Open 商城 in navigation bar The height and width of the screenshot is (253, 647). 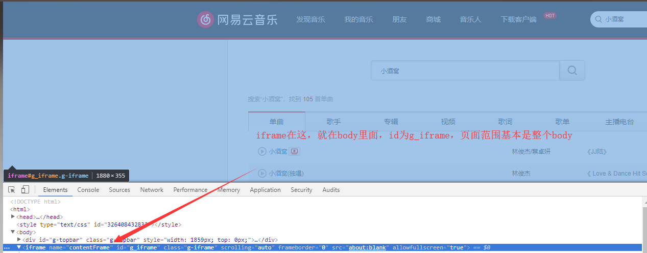pos(433,19)
